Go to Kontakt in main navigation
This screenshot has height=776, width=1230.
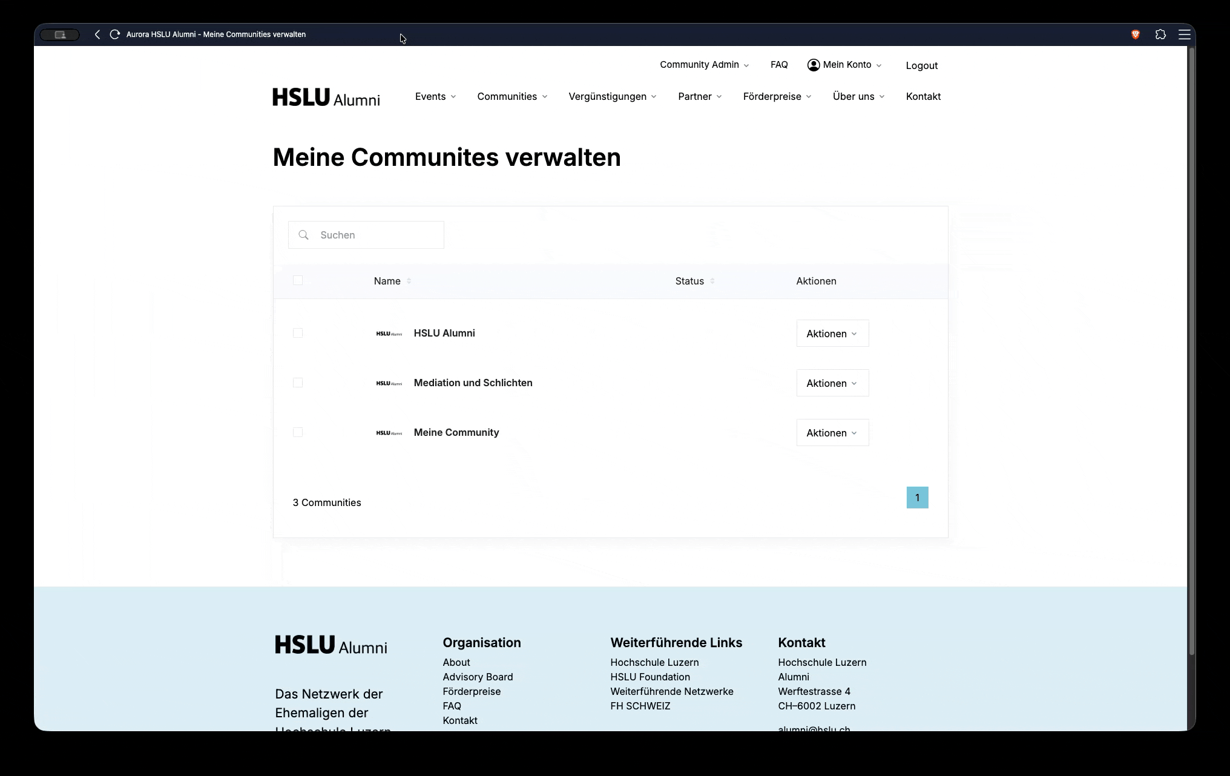[923, 96]
